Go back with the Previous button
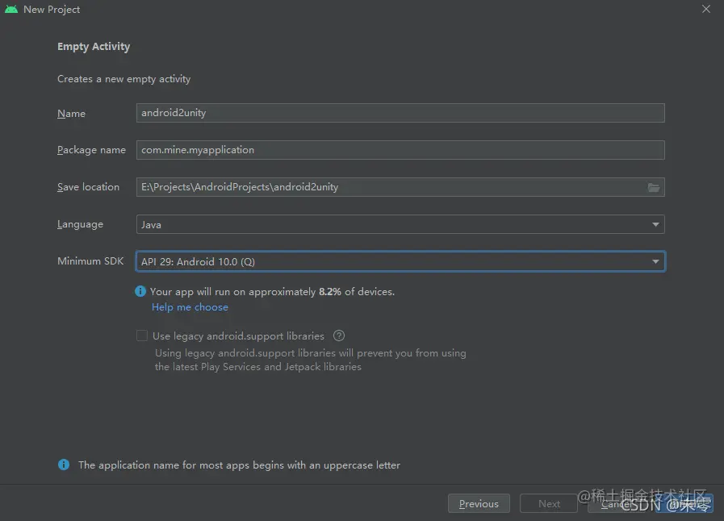This screenshot has height=521, width=724. pyautogui.click(x=479, y=503)
